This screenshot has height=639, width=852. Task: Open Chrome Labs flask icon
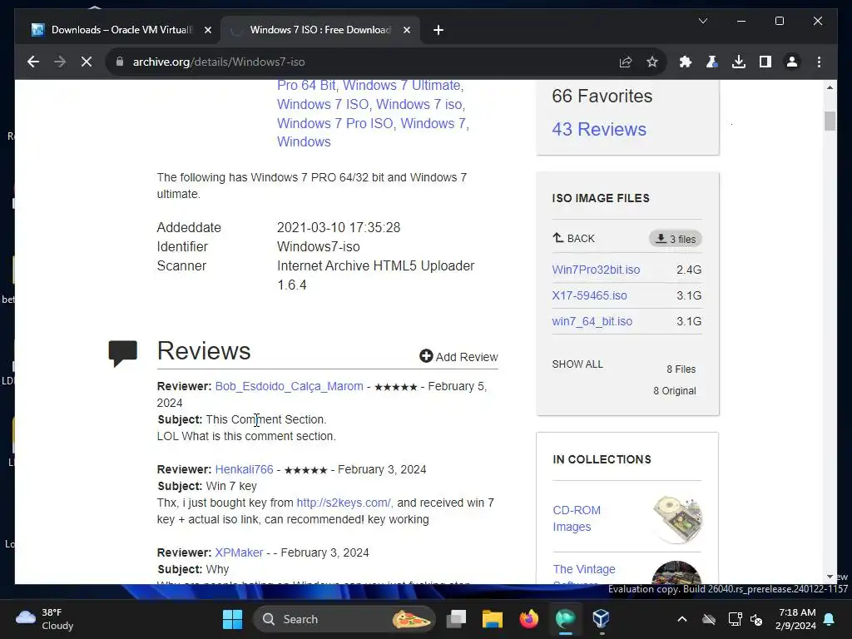(712, 62)
